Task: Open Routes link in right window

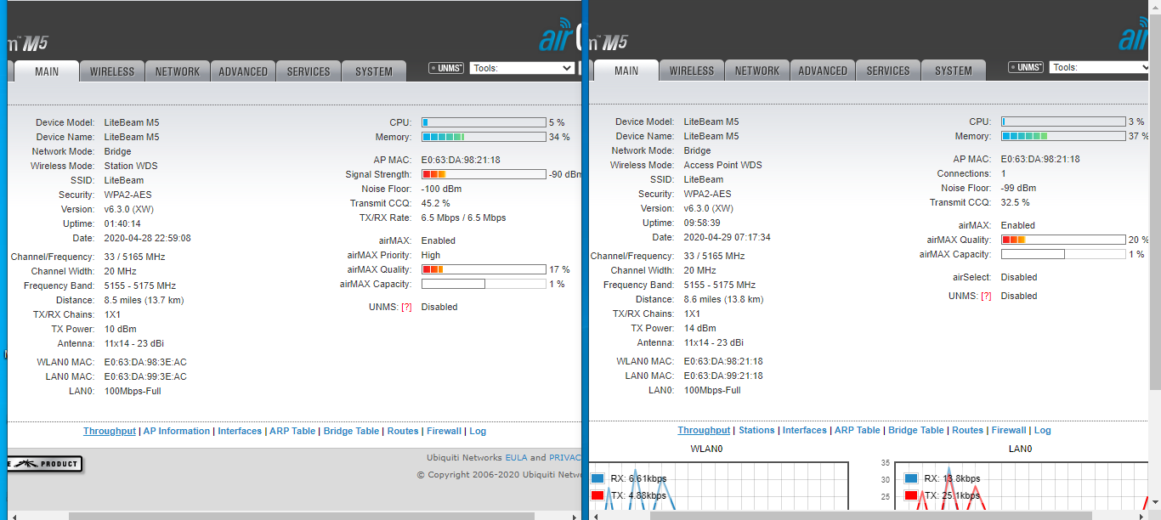Action: (x=968, y=430)
